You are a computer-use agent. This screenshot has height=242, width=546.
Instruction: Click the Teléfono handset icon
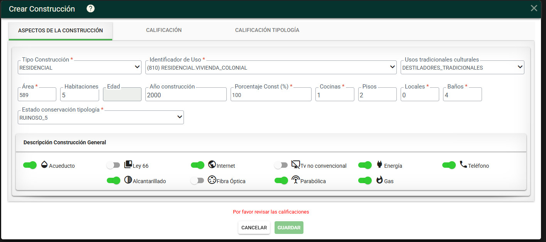pyautogui.click(x=463, y=165)
